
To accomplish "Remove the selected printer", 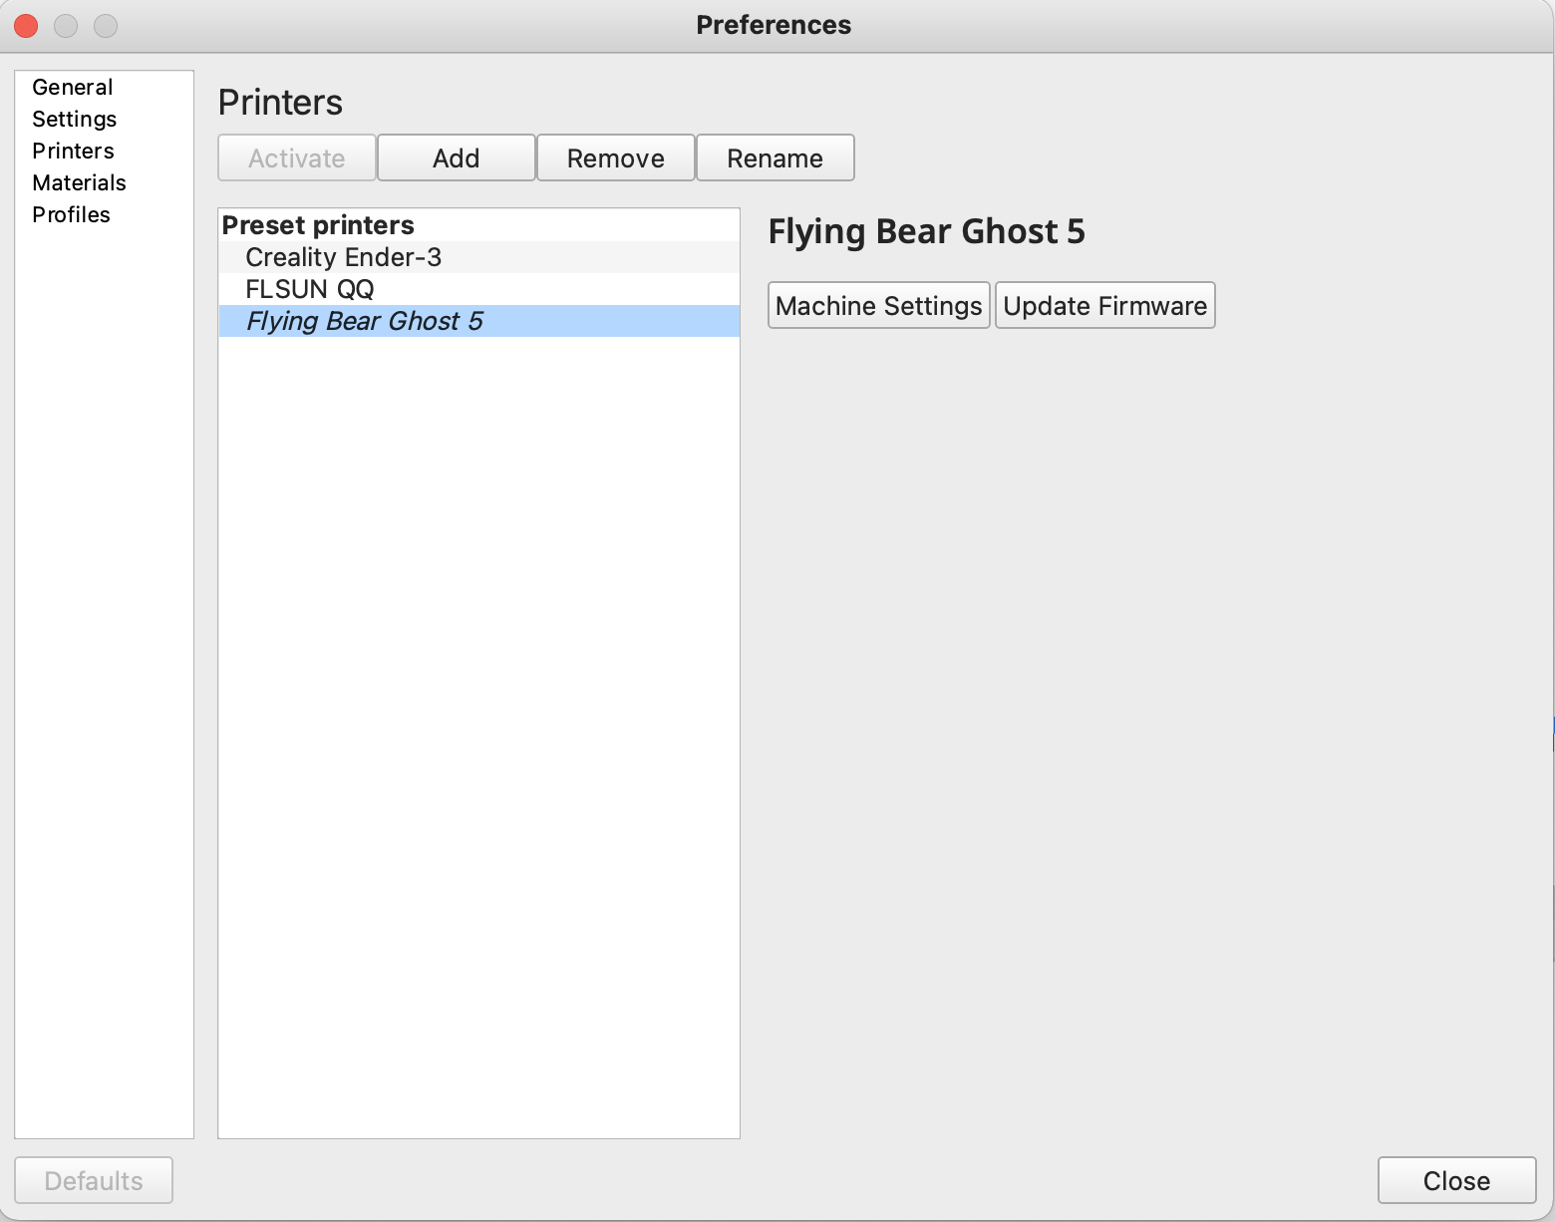I will point(615,157).
